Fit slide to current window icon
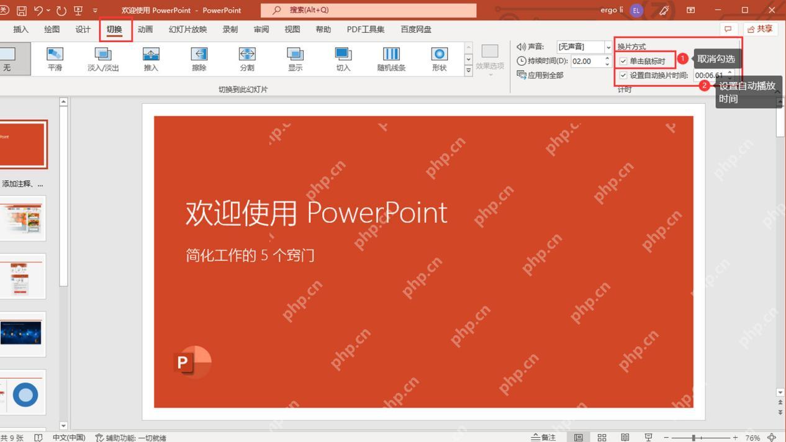 [772, 437]
